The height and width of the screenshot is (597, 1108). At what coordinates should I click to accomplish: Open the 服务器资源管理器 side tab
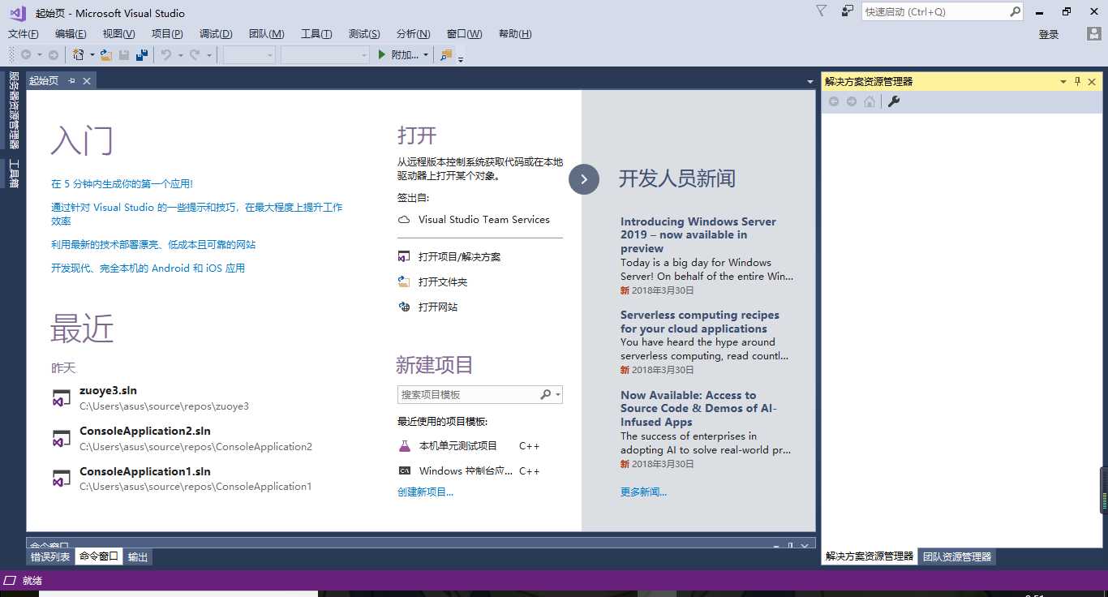(x=13, y=110)
